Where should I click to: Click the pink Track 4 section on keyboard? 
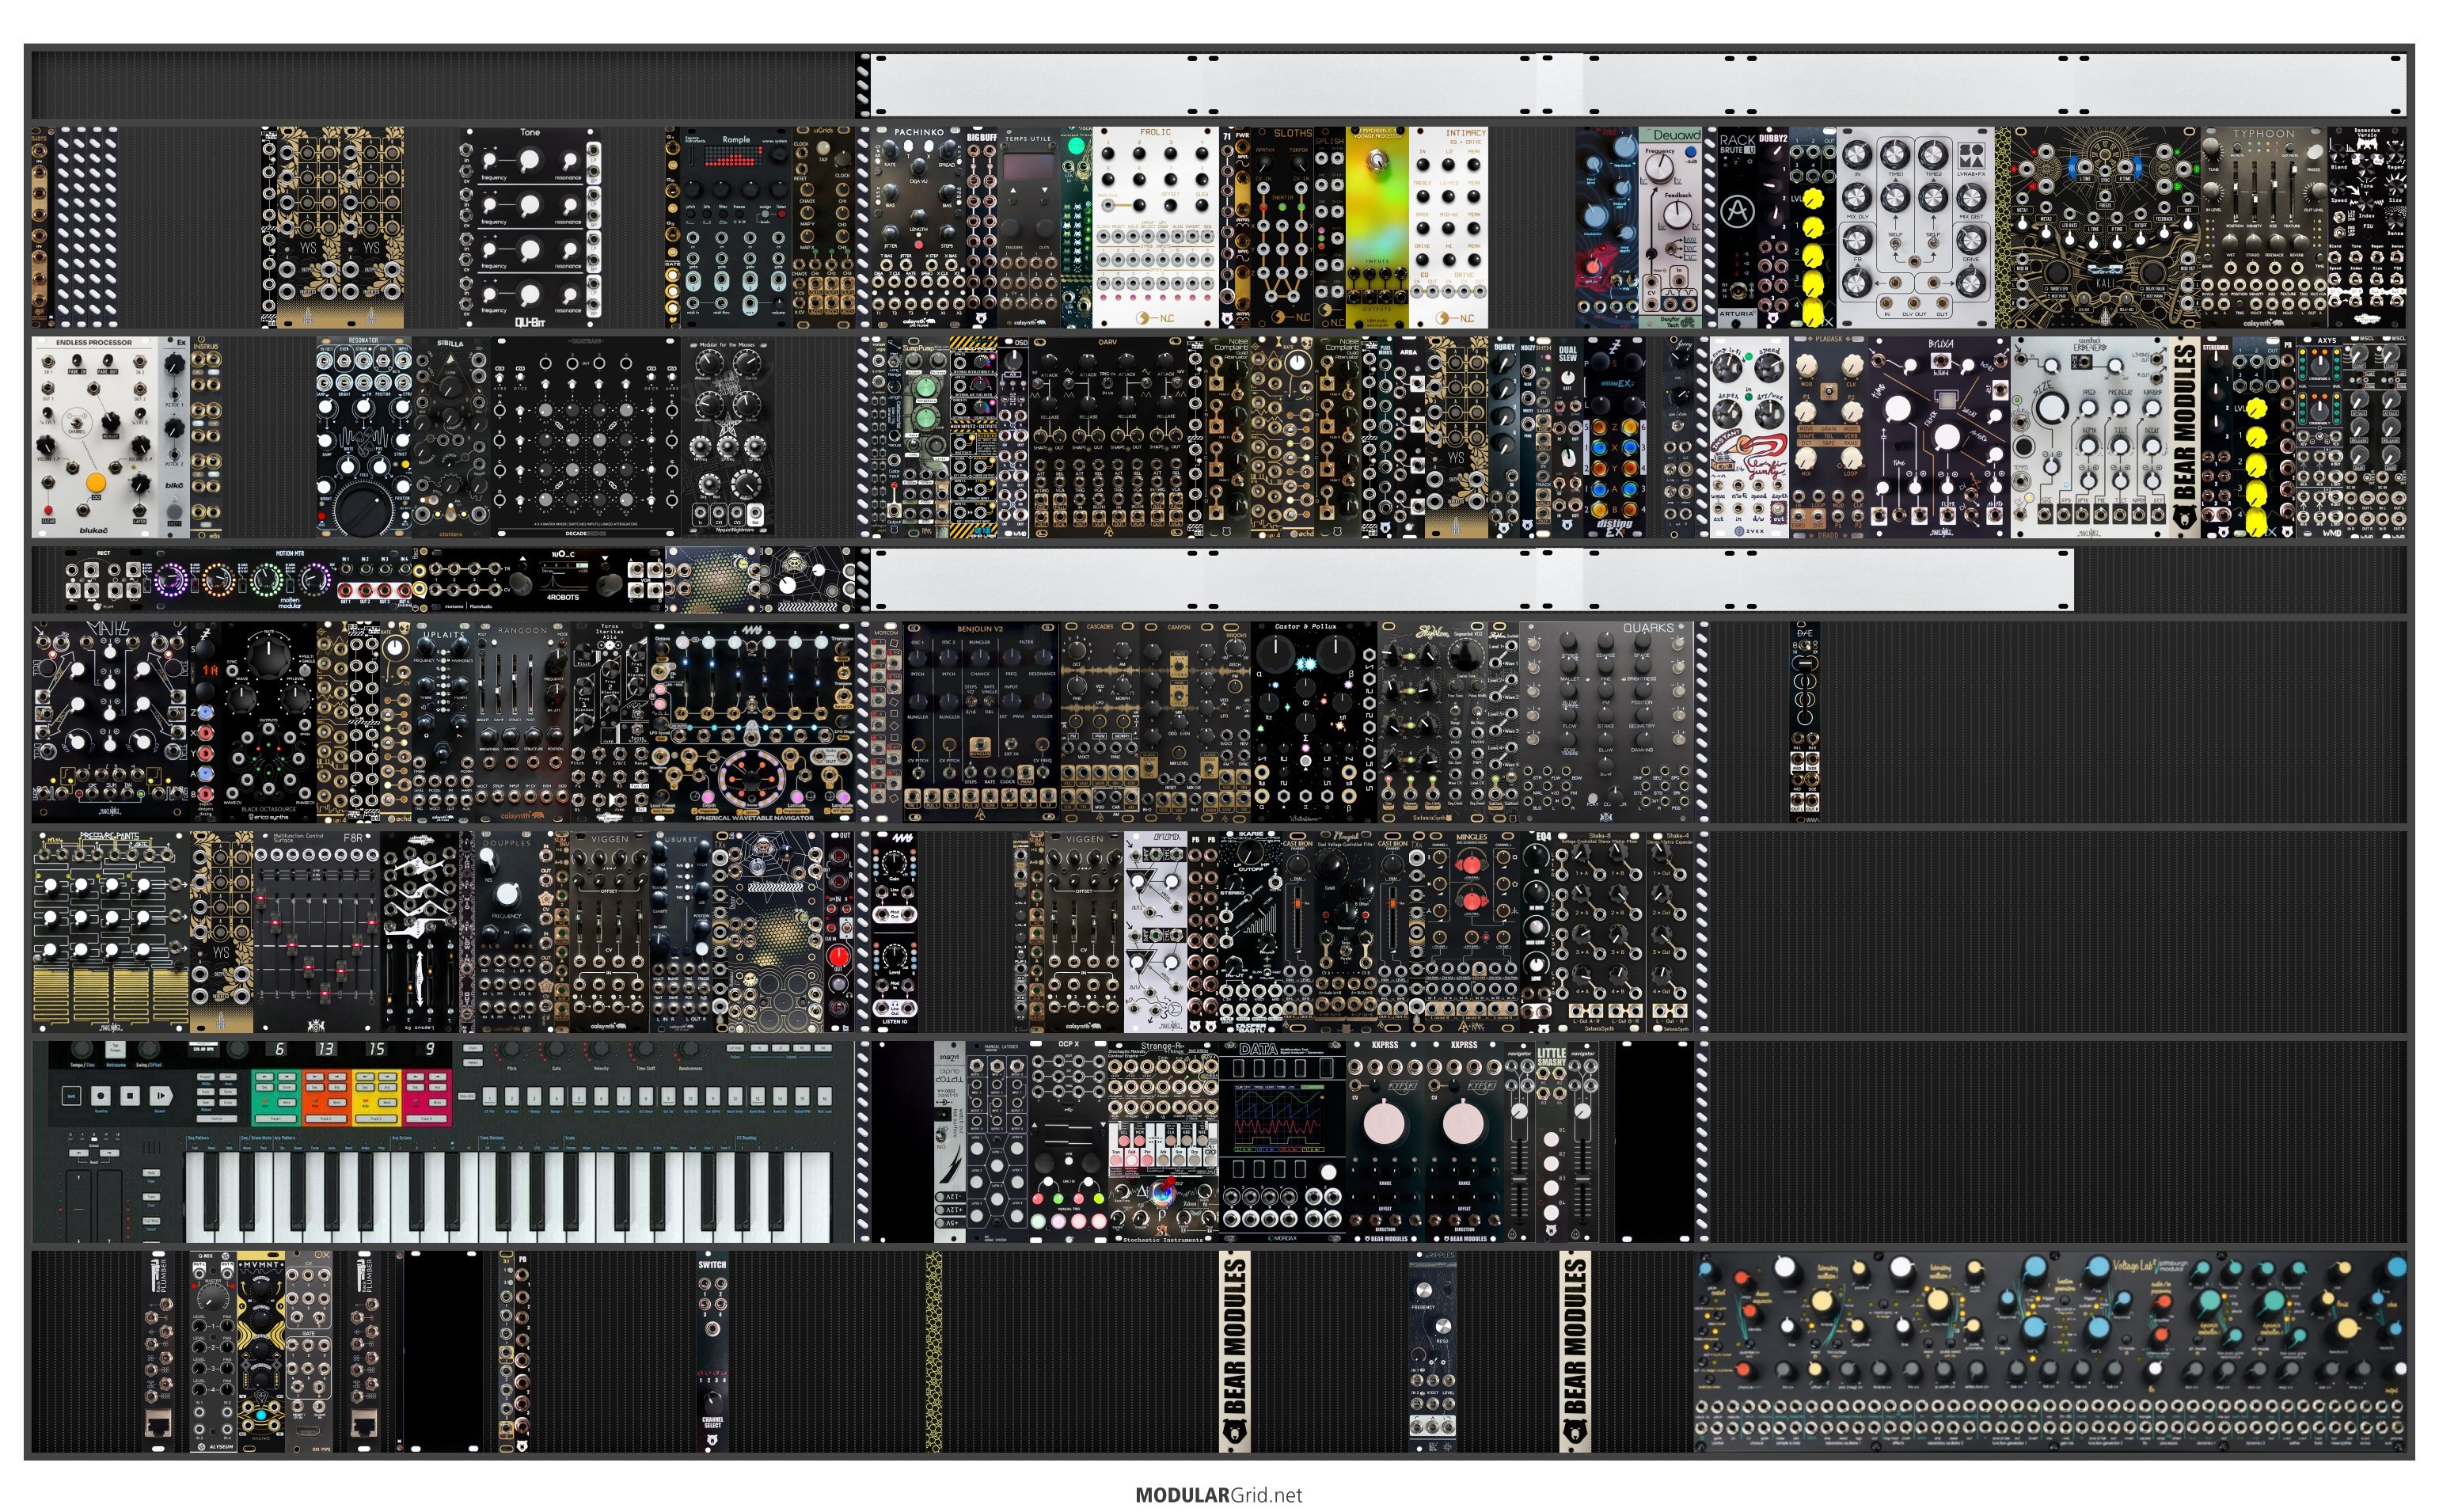point(427,1097)
